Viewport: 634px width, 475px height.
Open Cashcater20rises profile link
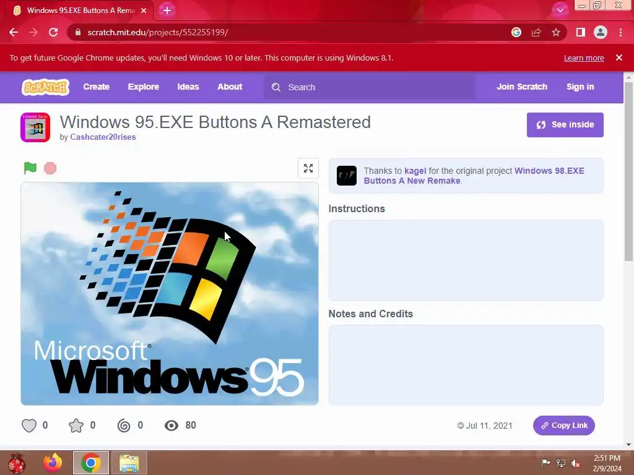pyautogui.click(x=103, y=137)
